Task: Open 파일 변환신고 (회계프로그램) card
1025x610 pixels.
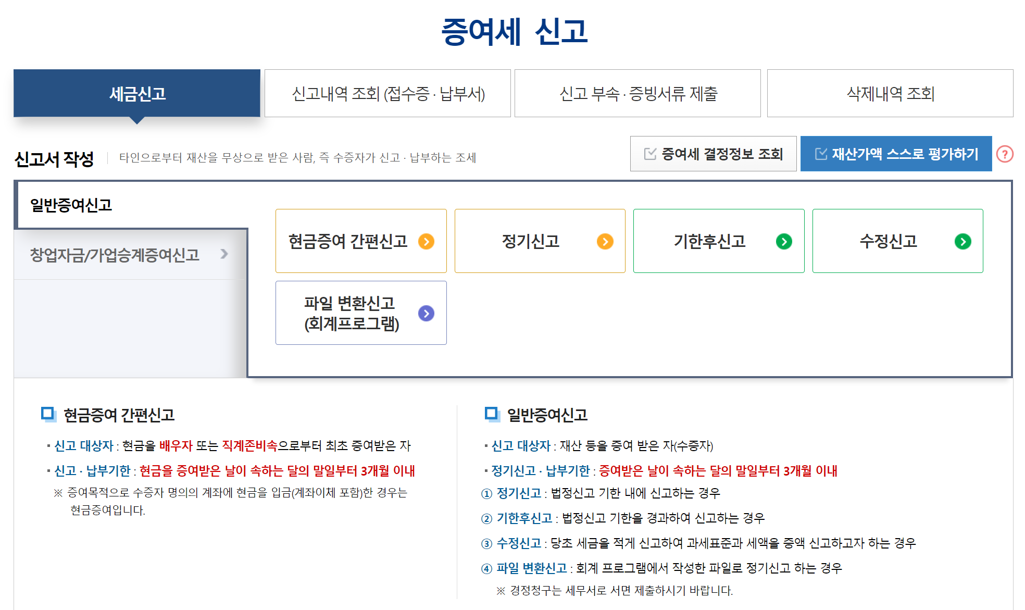Action: click(361, 313)
